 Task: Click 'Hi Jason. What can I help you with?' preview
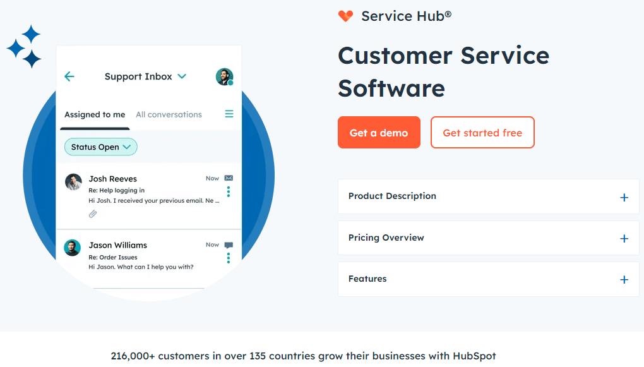[x=141, y=267]
